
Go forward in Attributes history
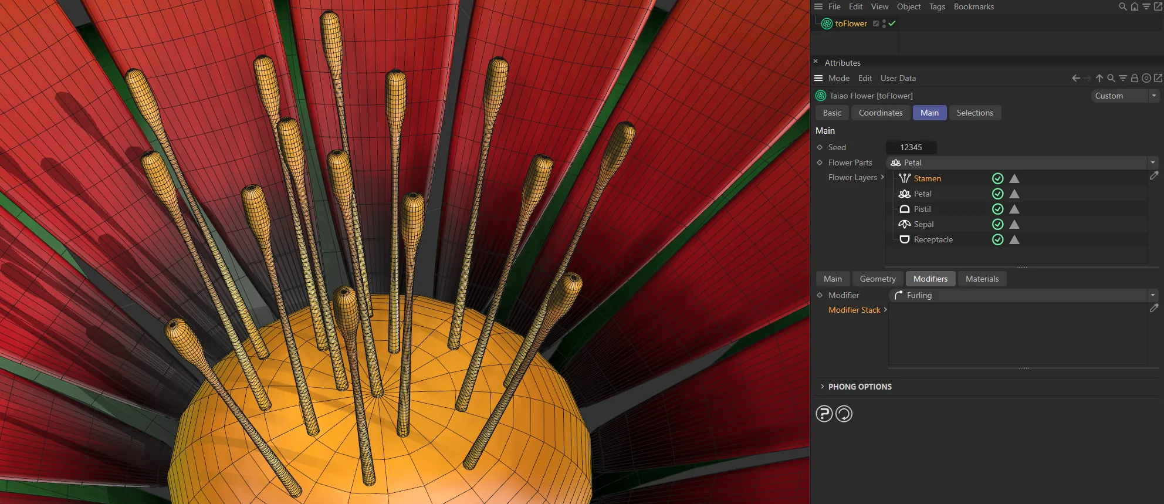[1087, 78]
